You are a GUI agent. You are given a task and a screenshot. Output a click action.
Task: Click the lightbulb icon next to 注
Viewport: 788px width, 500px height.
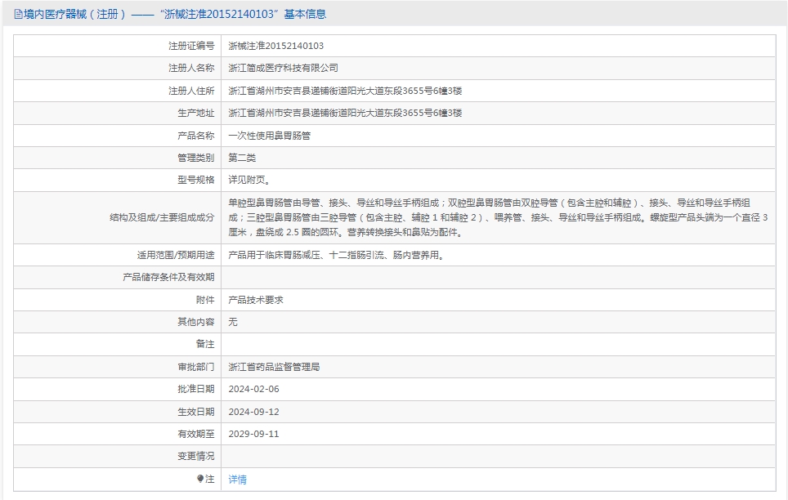tap(200, 479)
